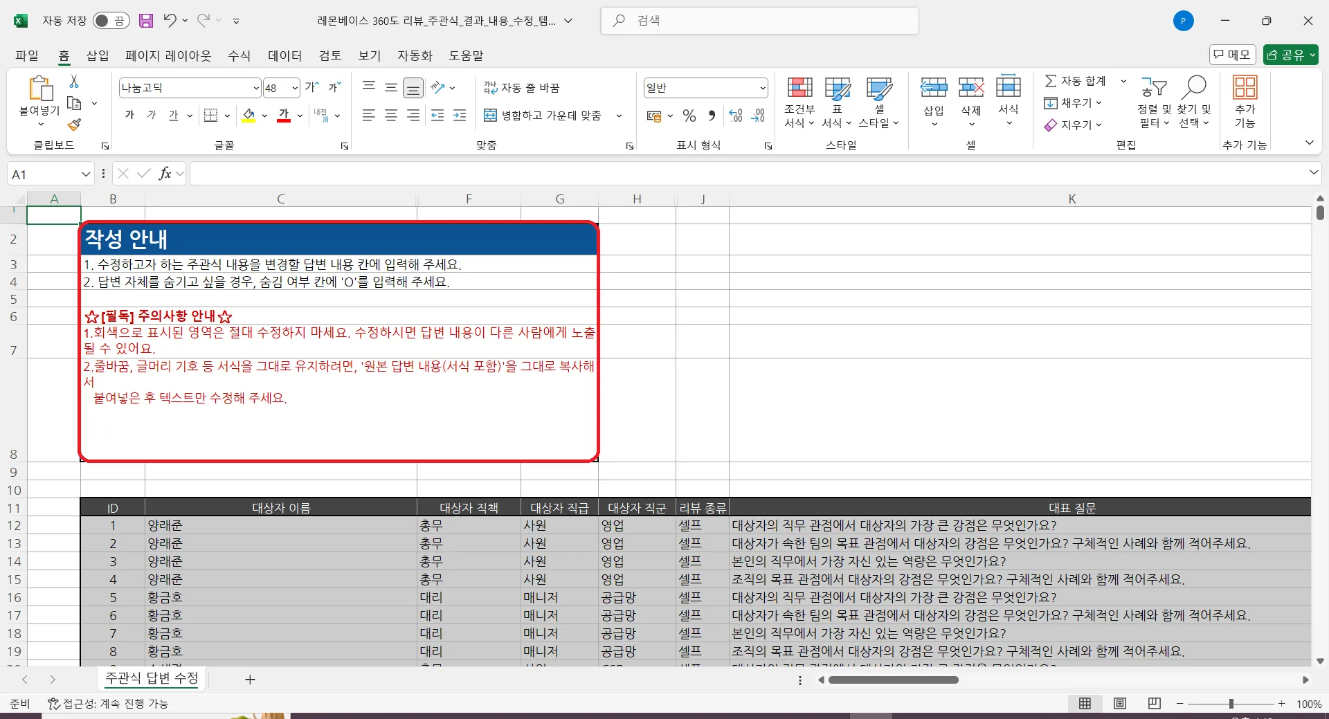Switch to Page Break Preview in status bar

[1154, 704]
